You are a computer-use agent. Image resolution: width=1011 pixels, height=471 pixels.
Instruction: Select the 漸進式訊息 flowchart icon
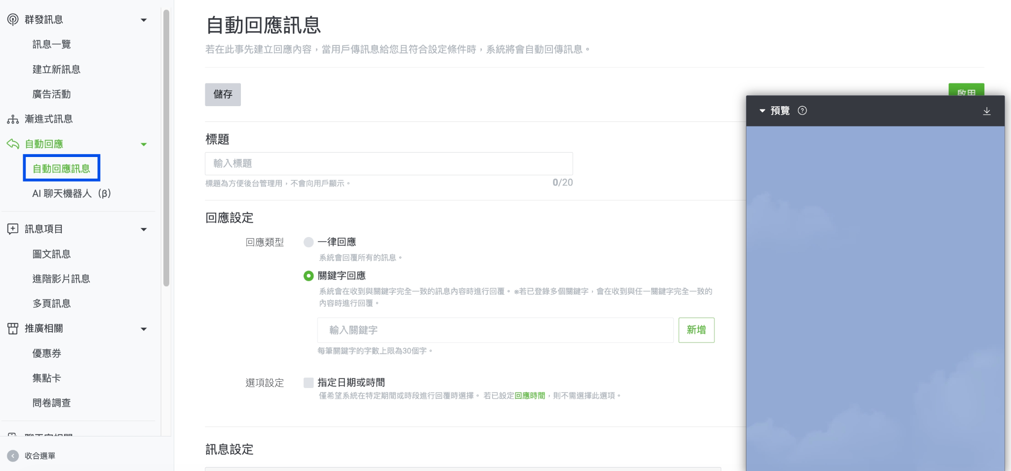pyautogui.click(x=12, y=118)
